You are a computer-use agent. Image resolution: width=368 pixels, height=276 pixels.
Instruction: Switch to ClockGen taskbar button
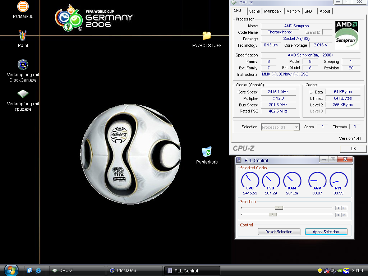pyautogui.click(x=135, y=271)
